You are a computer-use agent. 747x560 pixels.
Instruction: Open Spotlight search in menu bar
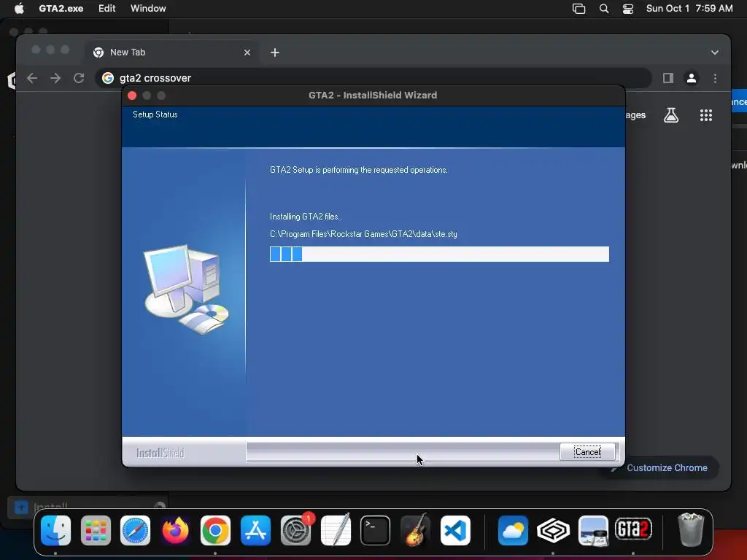[x=604, y=9]
